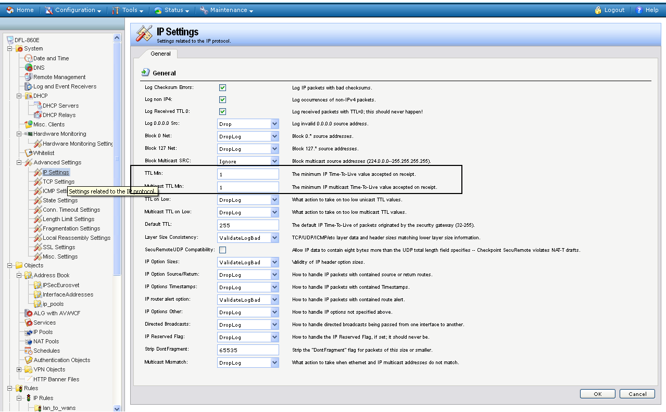Click the sidebar scroll down arrow
The image size is (666, 412).
tap(117, 408)
